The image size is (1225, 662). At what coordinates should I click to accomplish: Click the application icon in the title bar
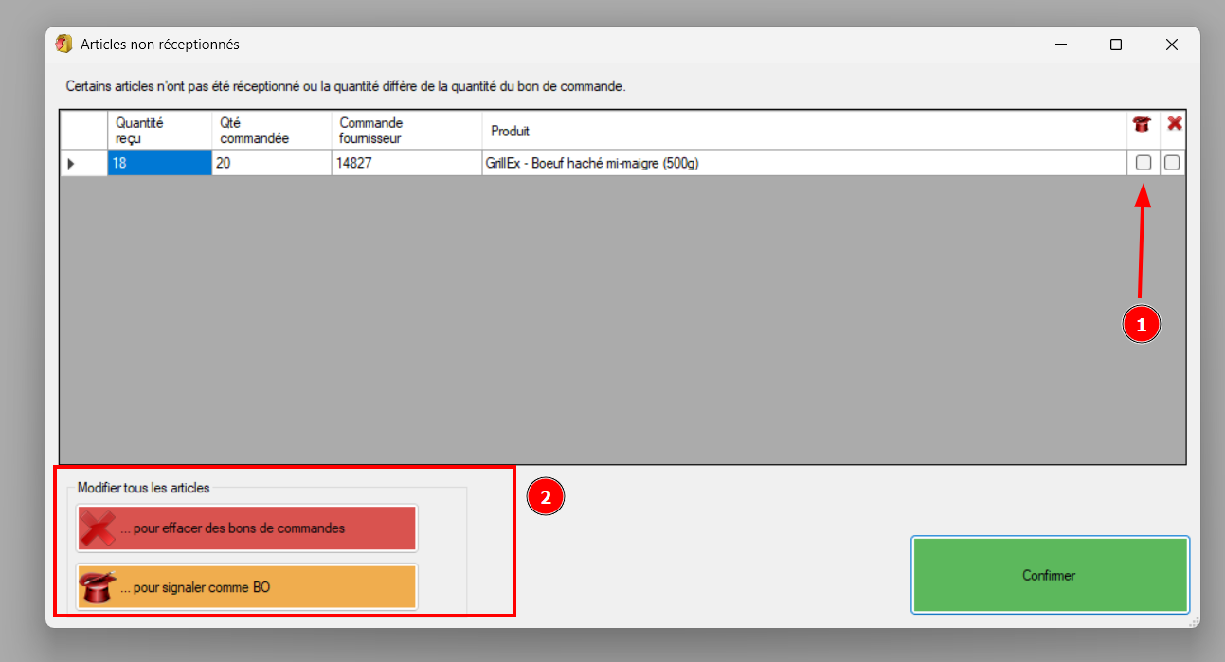point(64,44)
